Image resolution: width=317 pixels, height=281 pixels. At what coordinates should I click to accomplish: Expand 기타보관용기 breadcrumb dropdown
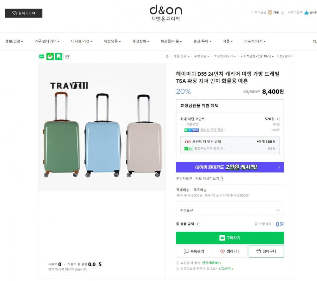pyautogui.click(x=257, y=56)
